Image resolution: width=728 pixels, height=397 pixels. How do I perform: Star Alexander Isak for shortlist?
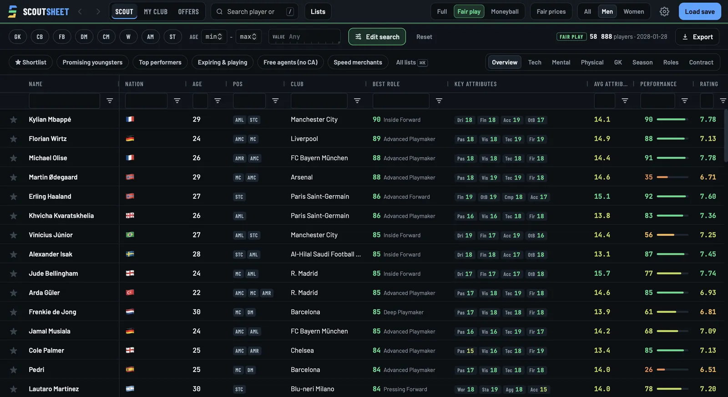[x=14, y=254]
